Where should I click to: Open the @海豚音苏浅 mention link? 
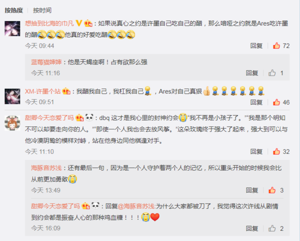click(x=136, y=206)
